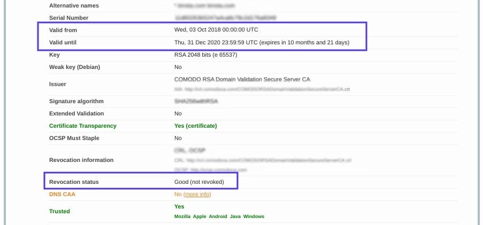Click the orange "DNS CAA" label
Viewport: 483px width, 225px height.
[62, 194]
